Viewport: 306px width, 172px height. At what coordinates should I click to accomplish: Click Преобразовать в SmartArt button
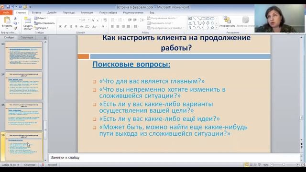click(x=166, y=28)
